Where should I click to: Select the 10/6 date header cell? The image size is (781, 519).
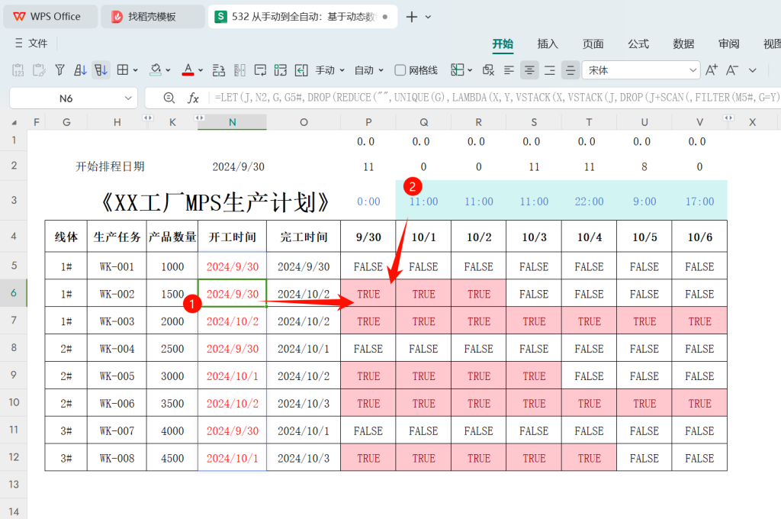tap(699, 237)
